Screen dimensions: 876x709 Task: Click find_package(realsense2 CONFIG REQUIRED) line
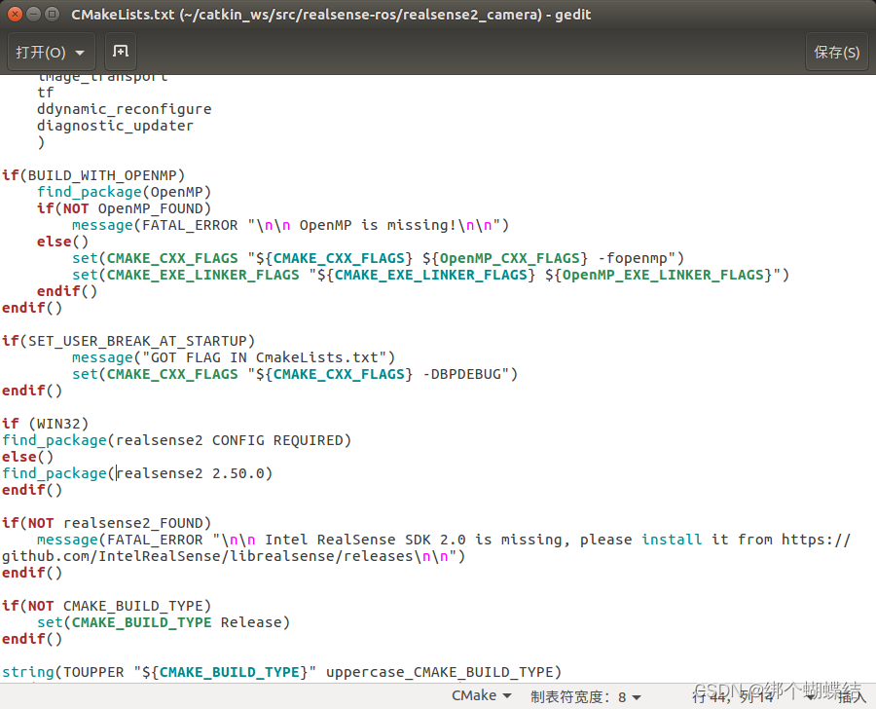click(176, 440)
